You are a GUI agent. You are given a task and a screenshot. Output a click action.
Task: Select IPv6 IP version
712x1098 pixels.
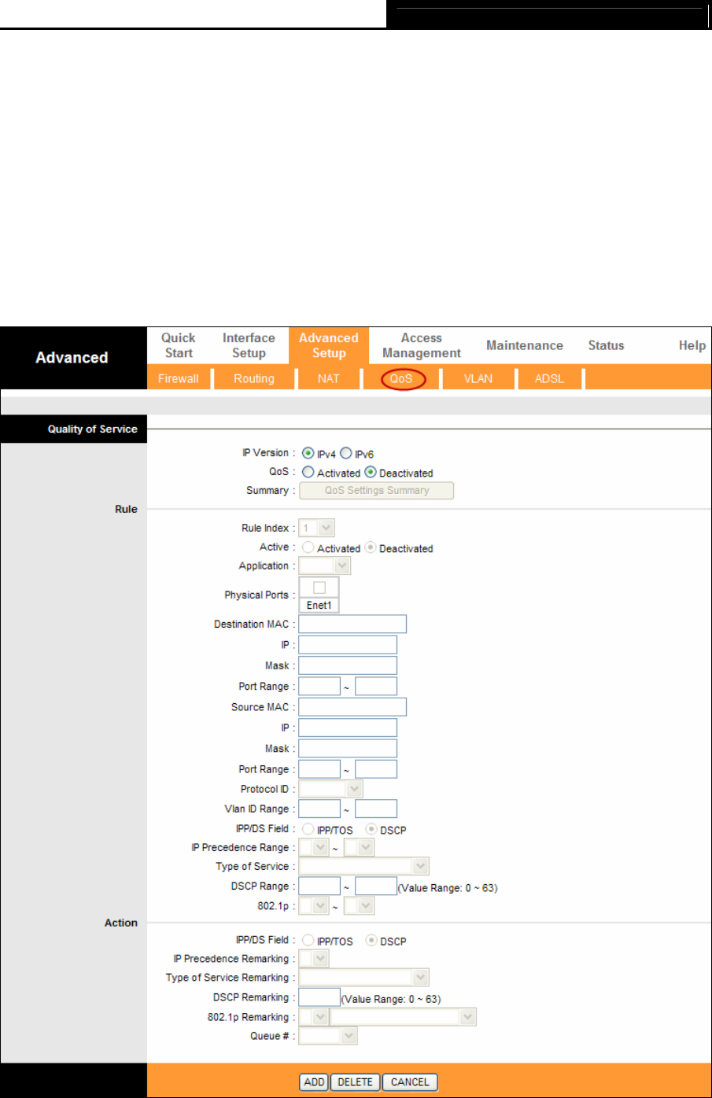345,454
